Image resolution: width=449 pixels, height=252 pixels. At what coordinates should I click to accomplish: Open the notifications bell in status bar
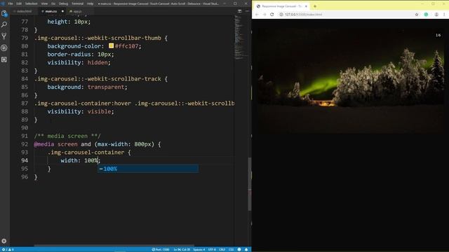click(246, 249)
